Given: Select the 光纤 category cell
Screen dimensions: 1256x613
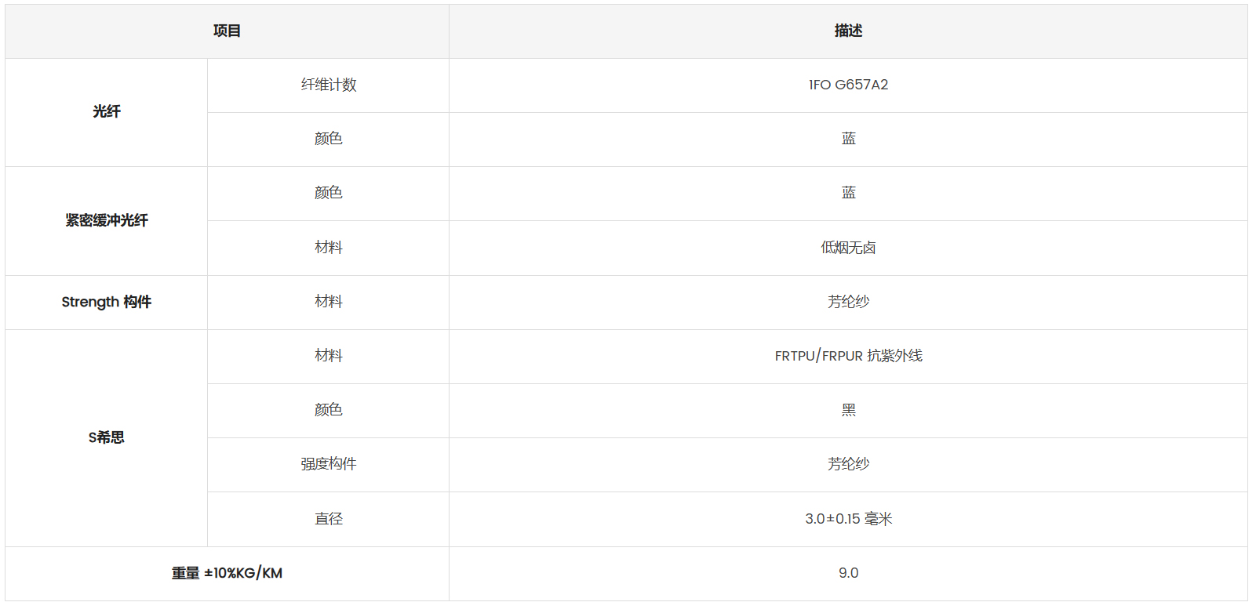Looking at the screenshot, I should pyautogui.click(x=107, y=112).
